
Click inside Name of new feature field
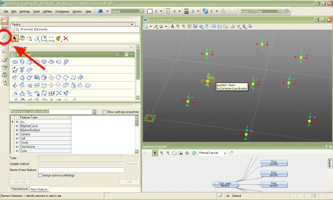pos(81,170)
